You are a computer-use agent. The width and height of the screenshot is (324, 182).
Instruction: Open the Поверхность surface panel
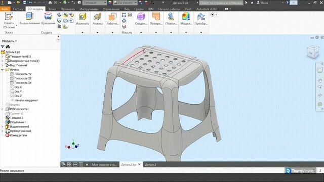pyautogui.click(x=156, y=19)
